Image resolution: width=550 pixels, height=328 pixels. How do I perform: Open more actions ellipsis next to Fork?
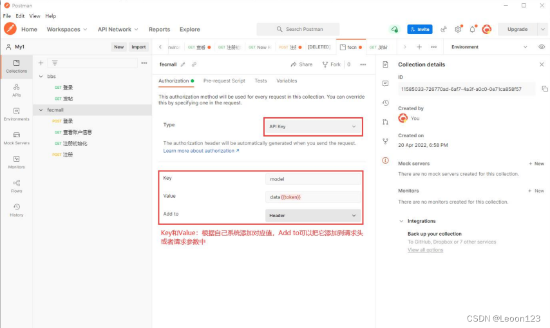tap(363, 64)
